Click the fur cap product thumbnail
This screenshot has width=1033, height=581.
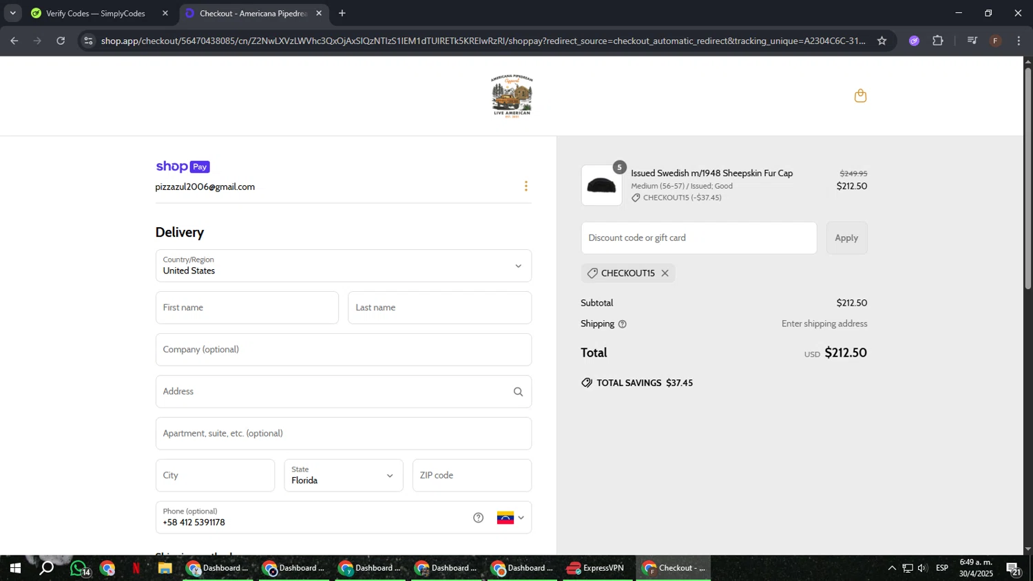pyautogui.click(x=601, y=185)
